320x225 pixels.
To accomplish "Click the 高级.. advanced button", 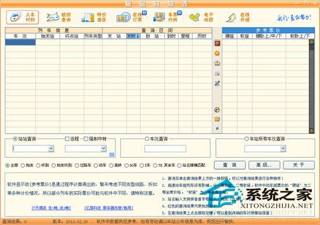I will click(264, 165).
